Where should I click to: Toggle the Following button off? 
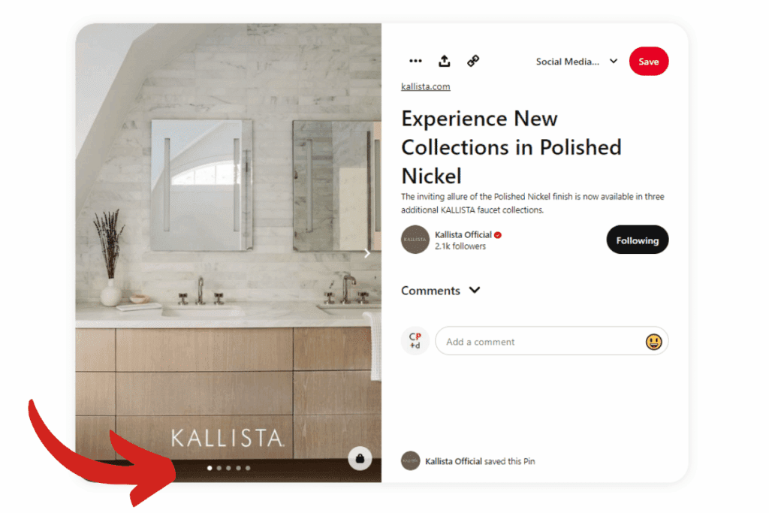pos(637,240)
